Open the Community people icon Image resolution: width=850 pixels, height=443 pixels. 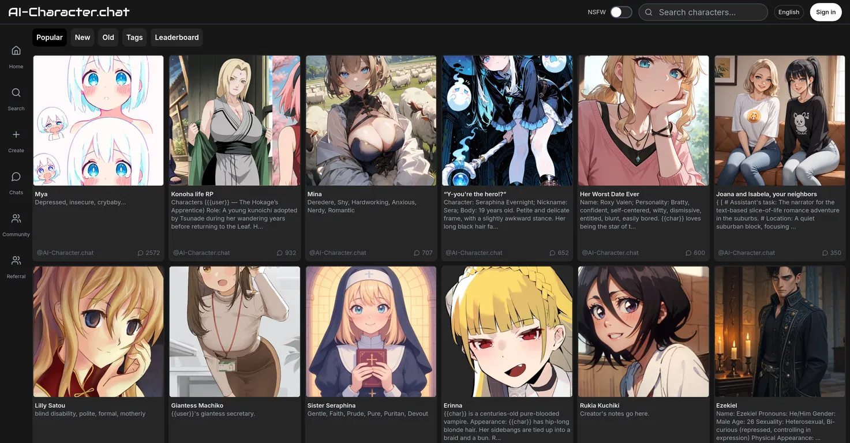16,219
